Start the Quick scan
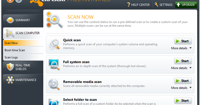This screenshot has width=200, height=105. click(x=183, y=41)
